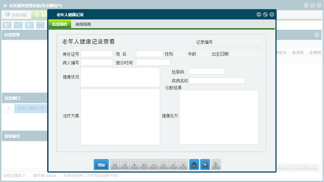Click the document page toolbar icon in main window

(29, 25)
